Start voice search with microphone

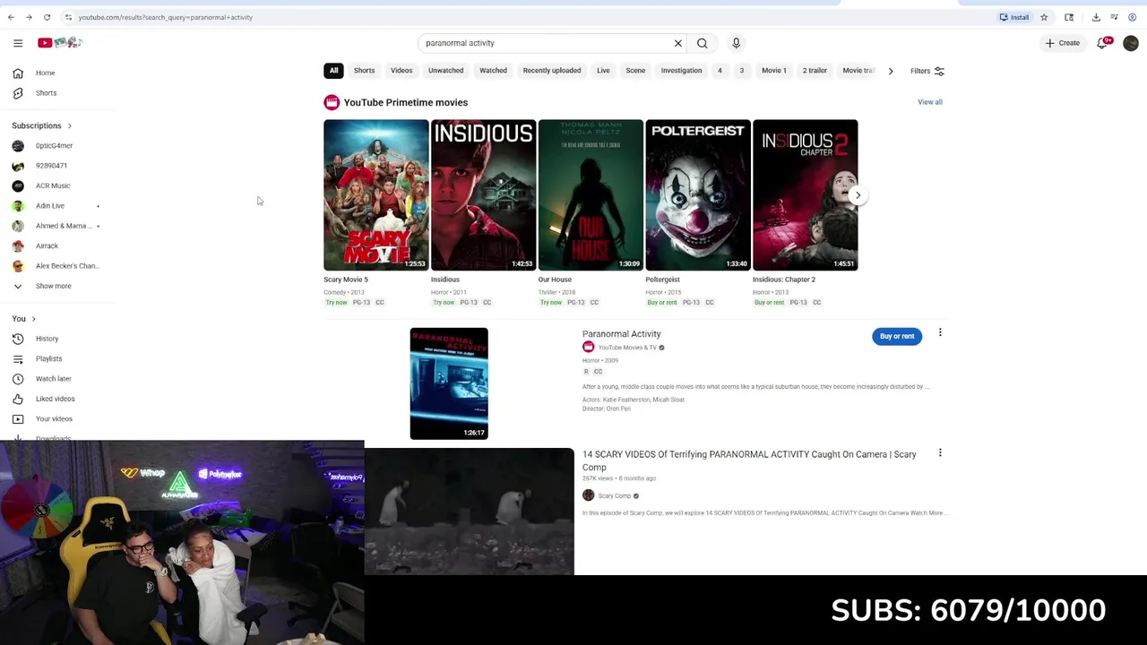tap(736, 43)
